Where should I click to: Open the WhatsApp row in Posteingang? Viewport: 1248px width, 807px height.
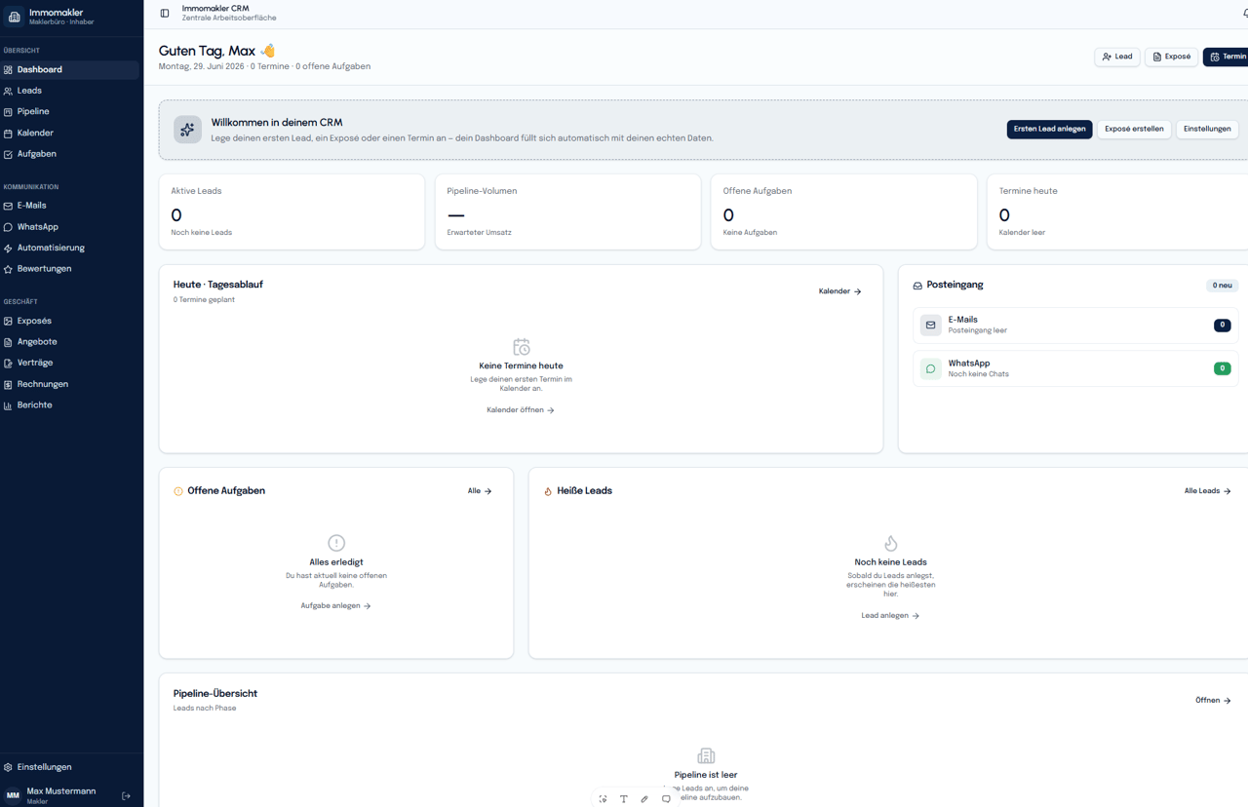[x=1076, y=368]
